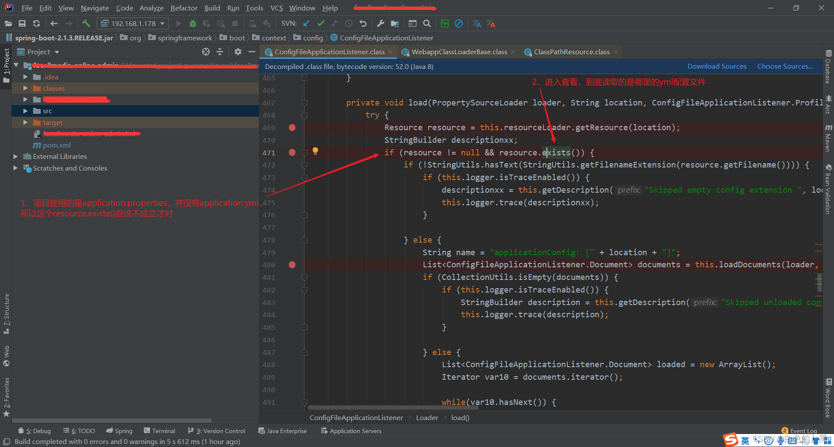This screenshot has width=834, height=447.
Task: Expand Scratches and Consoles node
Action: [x=16, y=168]
